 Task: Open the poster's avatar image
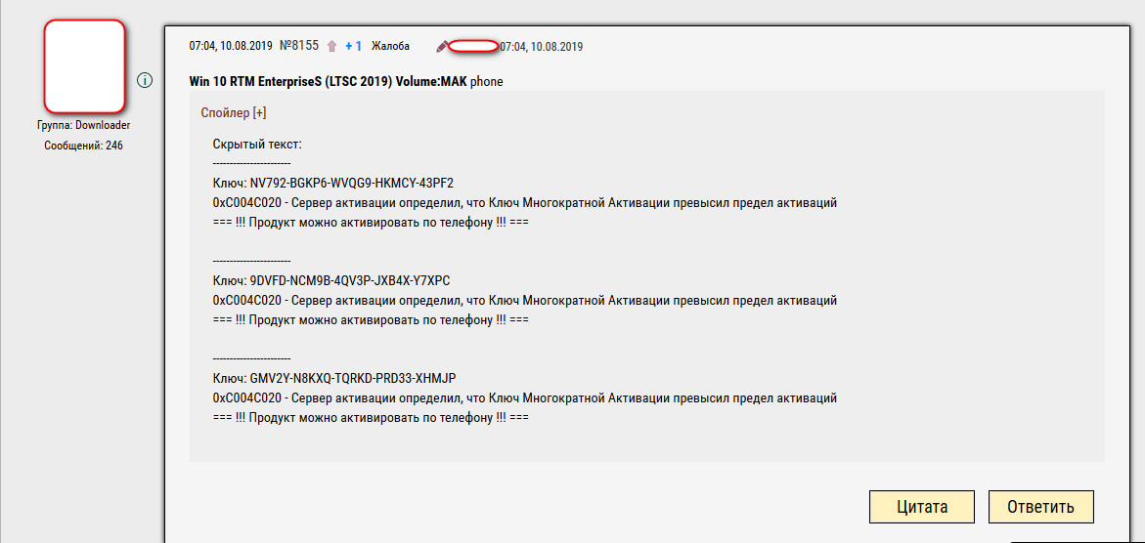pyautogui.click(x=84, y=65)
